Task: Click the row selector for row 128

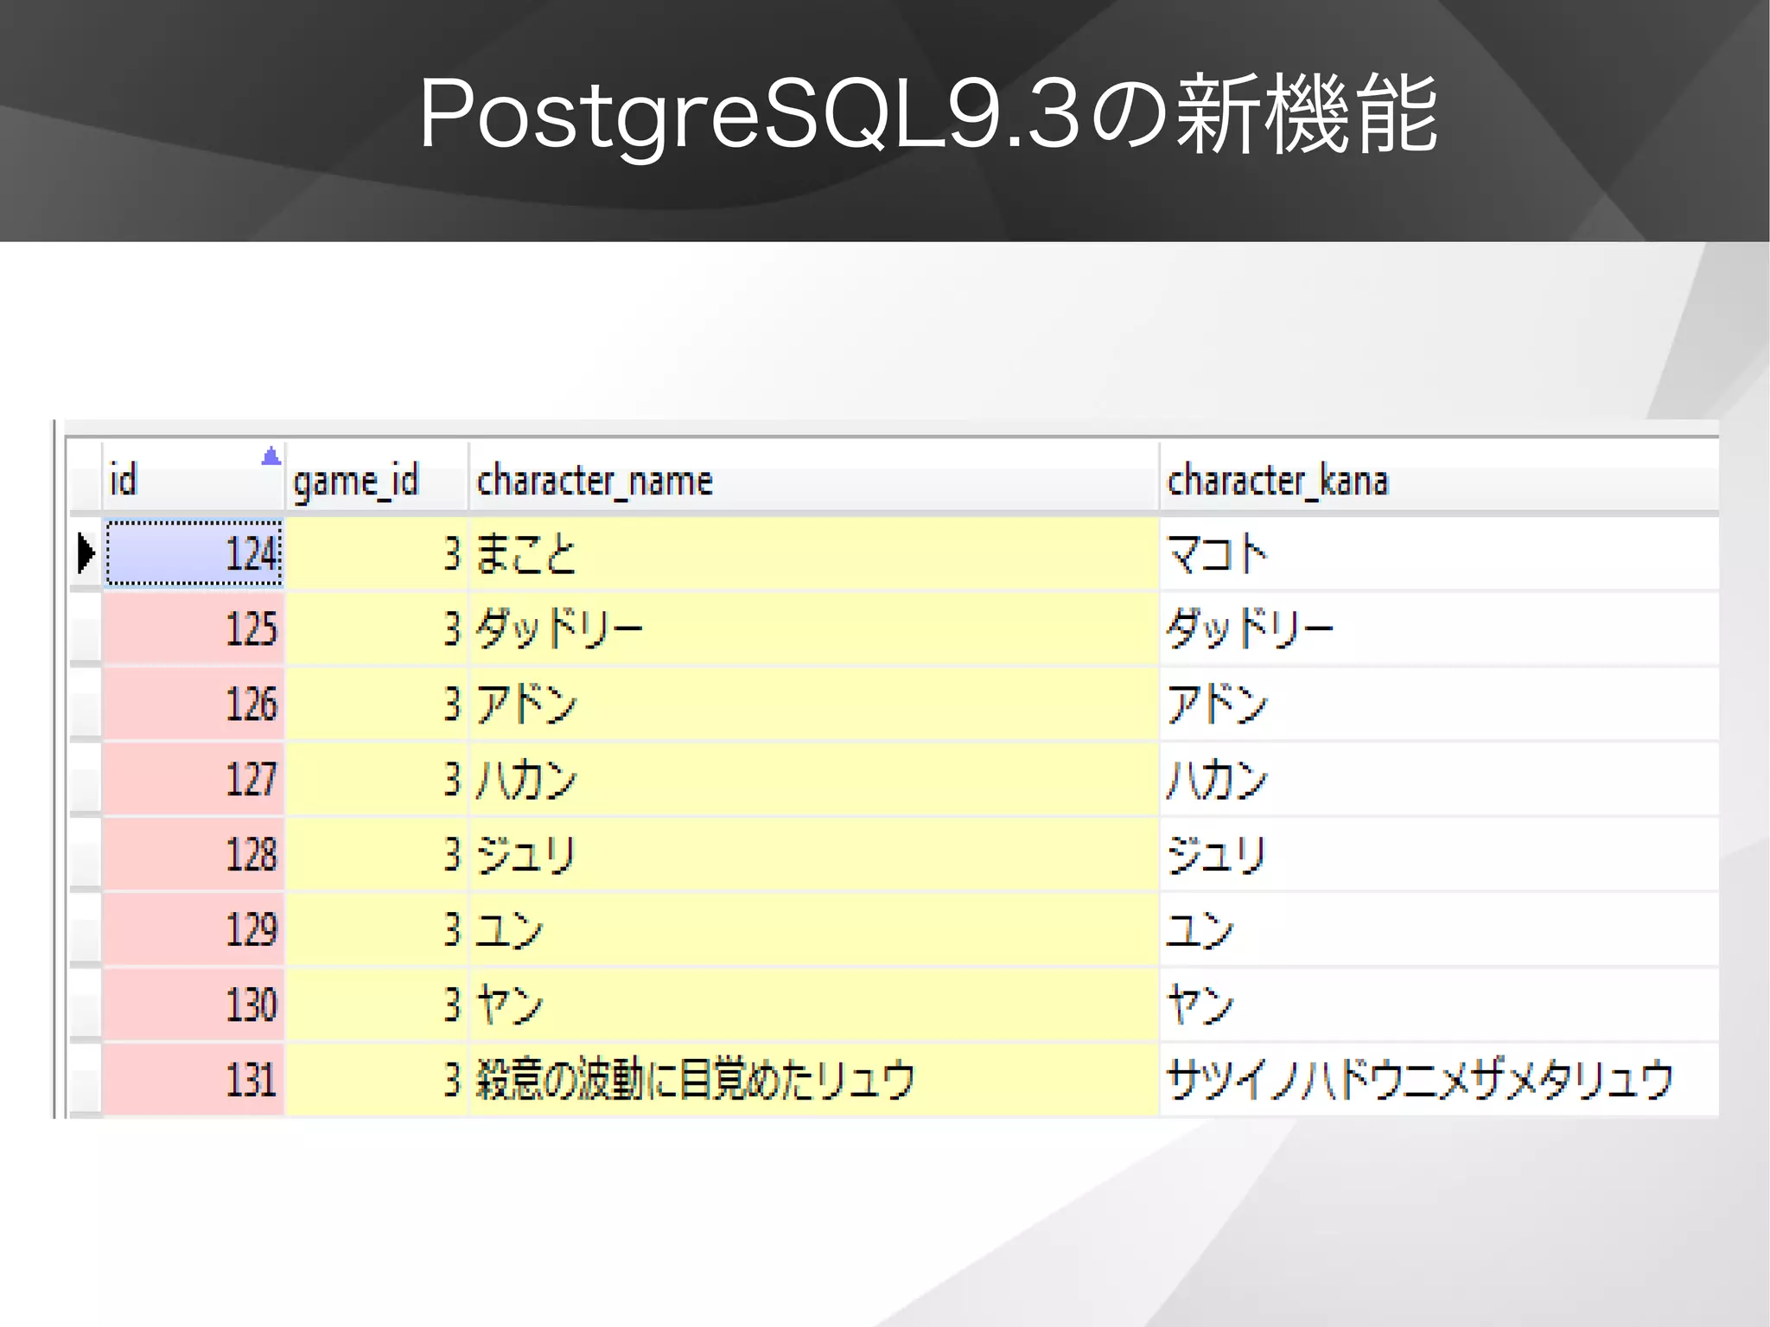Action: coord(85,854)
